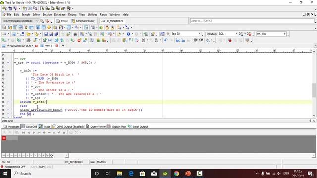Click the Unindent code icon
Viewport: 317px width, 178px height.
click(201, 40)
